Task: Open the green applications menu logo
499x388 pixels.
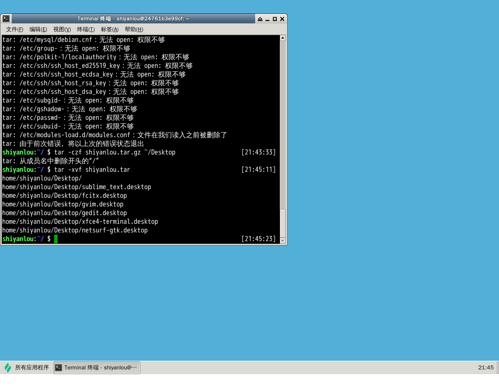Action: point(8,368)
